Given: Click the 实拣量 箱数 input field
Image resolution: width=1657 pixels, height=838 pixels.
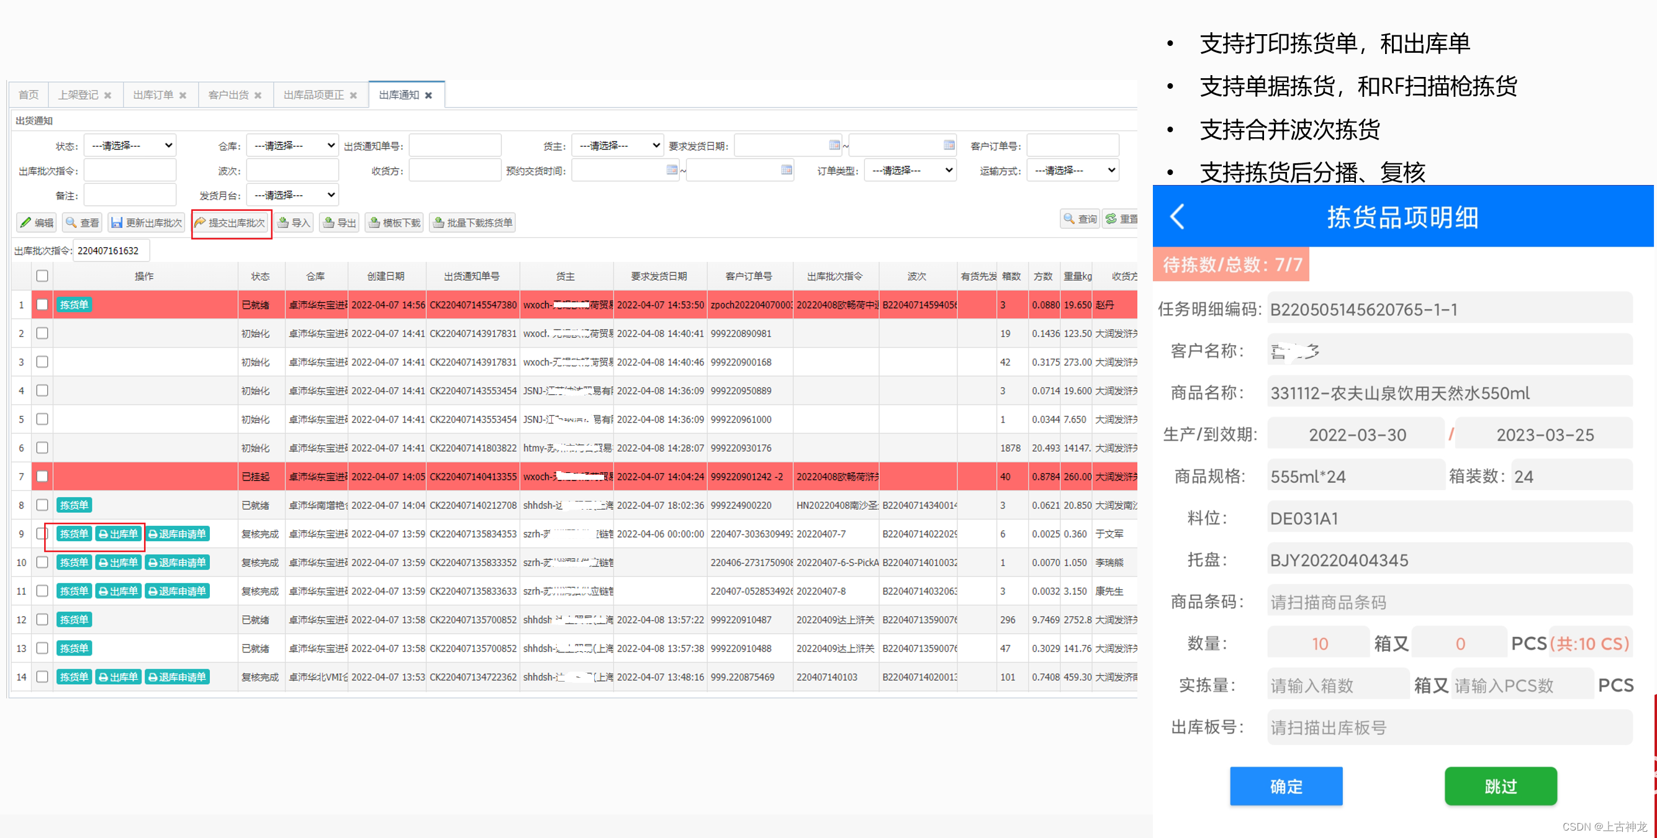Looking at the screenshot, I should point(1338,685).
